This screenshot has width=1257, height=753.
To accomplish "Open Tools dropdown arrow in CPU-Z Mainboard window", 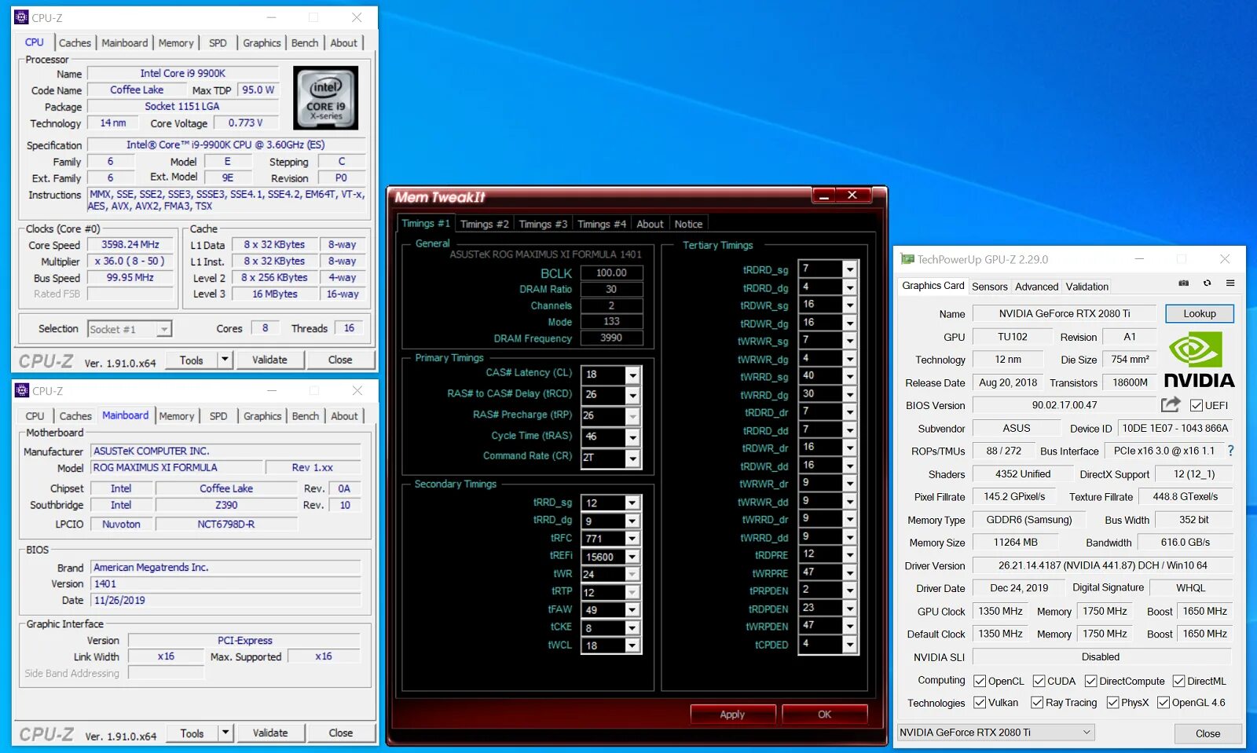I will tap(225, 733).
